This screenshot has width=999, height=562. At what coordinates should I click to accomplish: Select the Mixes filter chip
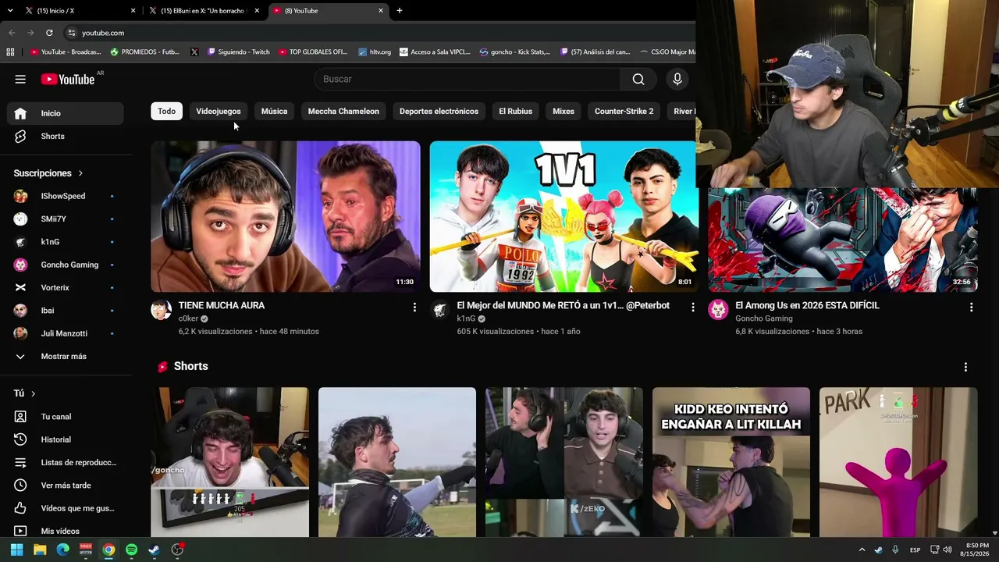coord(563,111)
